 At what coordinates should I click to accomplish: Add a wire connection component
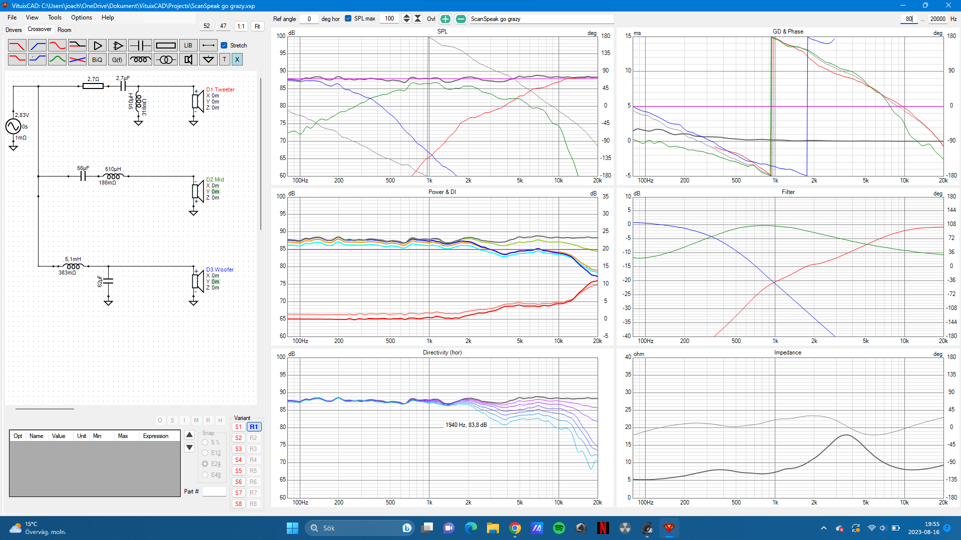208,45
